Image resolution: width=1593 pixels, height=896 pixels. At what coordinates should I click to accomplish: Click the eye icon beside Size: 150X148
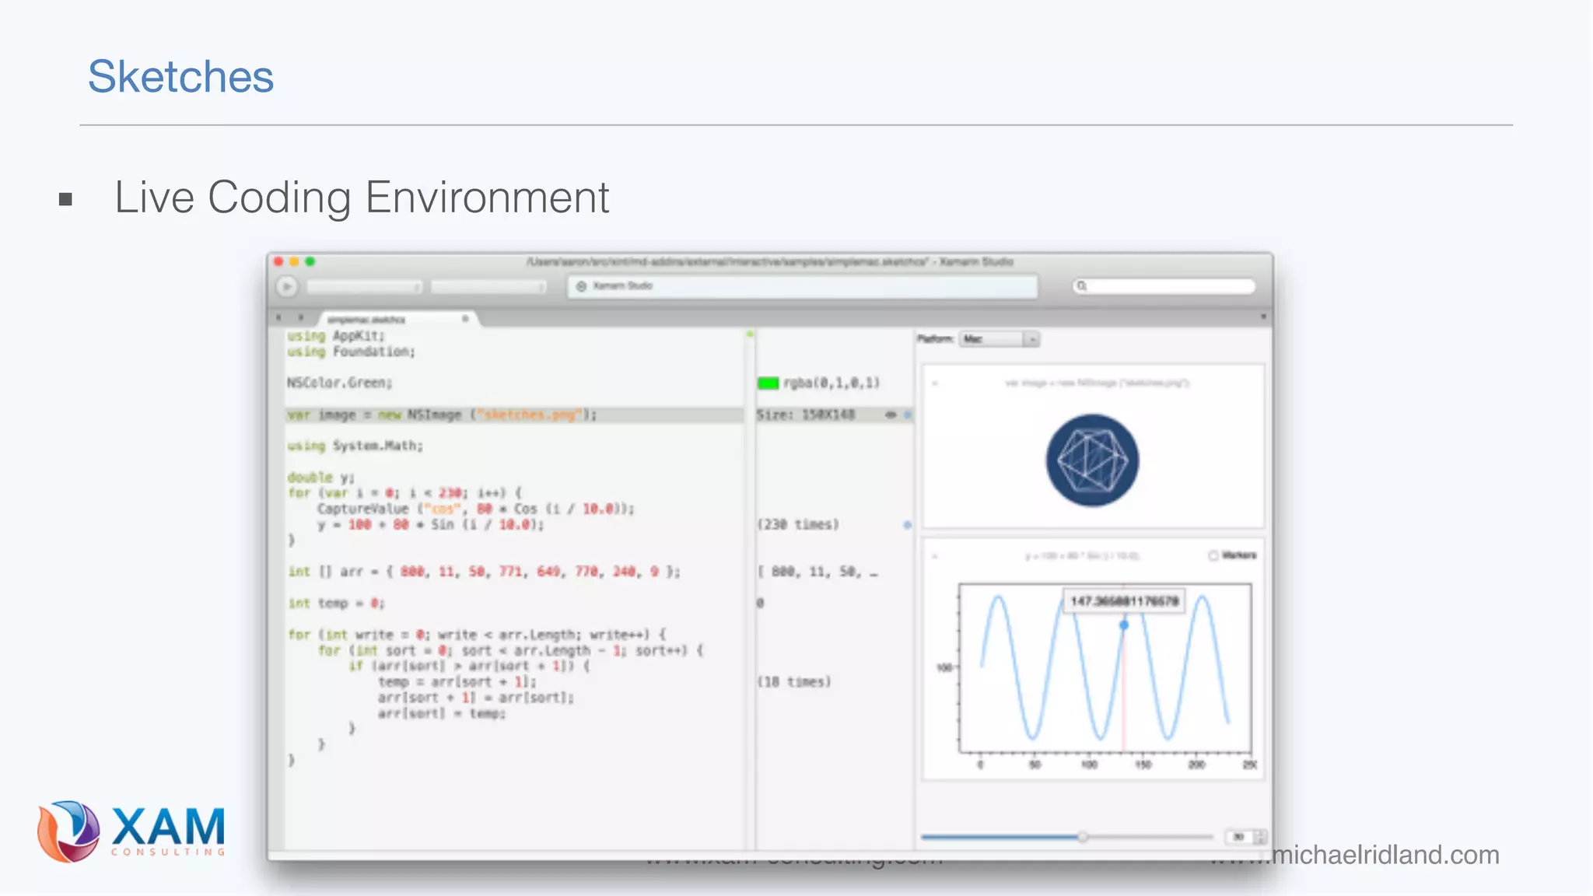click(891, 415)
